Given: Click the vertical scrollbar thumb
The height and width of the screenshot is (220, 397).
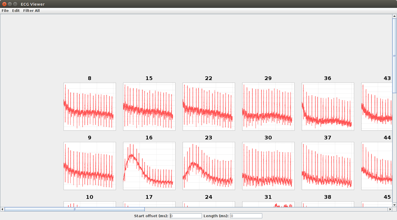Looking at the screenshot, I should coord(394,56).
